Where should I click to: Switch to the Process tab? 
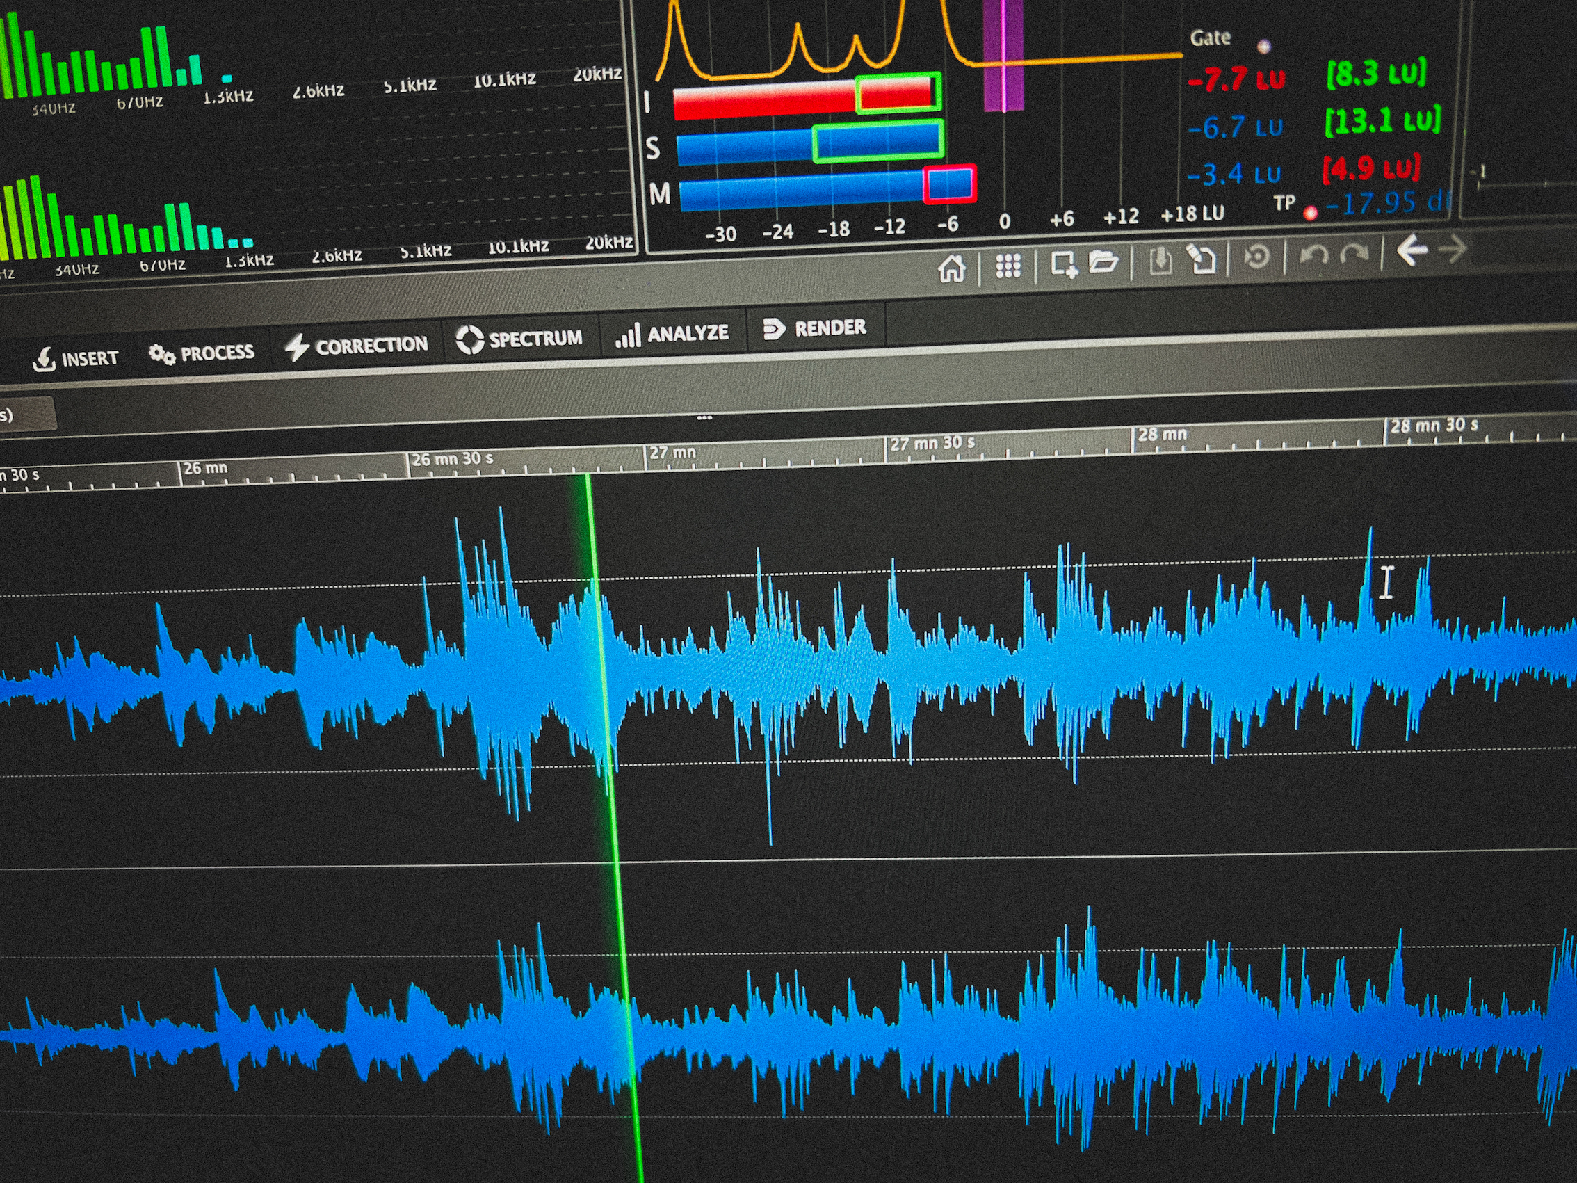click(x=202, y=353)
